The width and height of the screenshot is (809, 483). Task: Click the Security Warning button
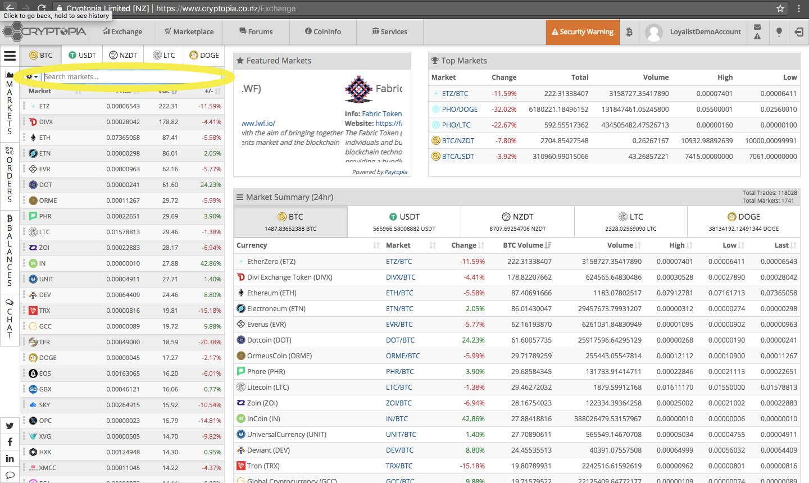pyautogui.click(x=583, y=32)
